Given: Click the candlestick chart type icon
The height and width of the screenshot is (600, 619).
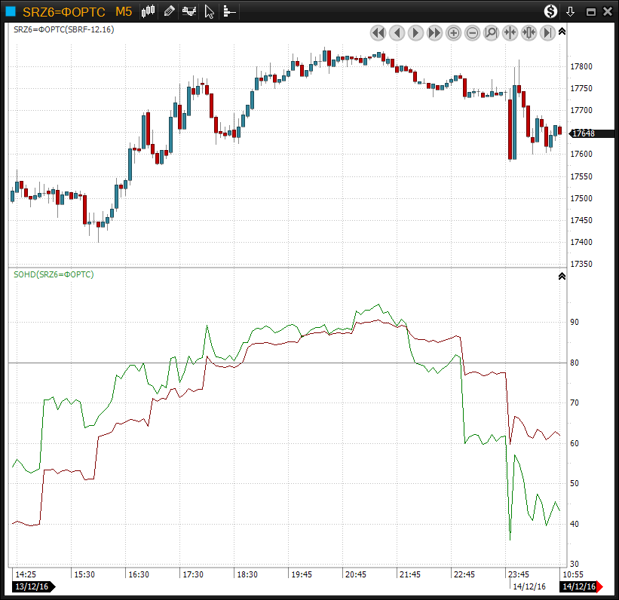Looking at the screenshot, I should click(149, 11).
